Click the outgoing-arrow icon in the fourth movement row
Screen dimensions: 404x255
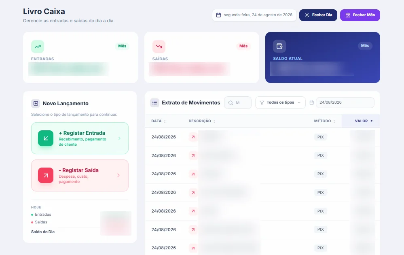[x=193, y=193]
